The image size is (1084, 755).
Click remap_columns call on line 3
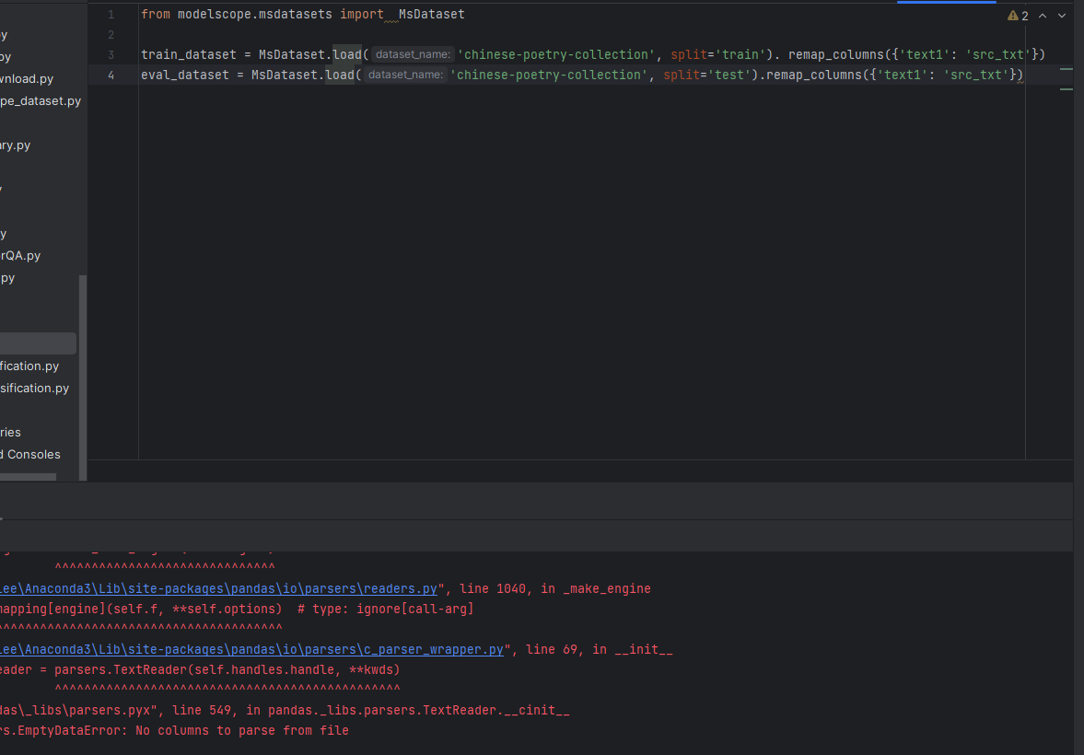click(x=836, y=54)
